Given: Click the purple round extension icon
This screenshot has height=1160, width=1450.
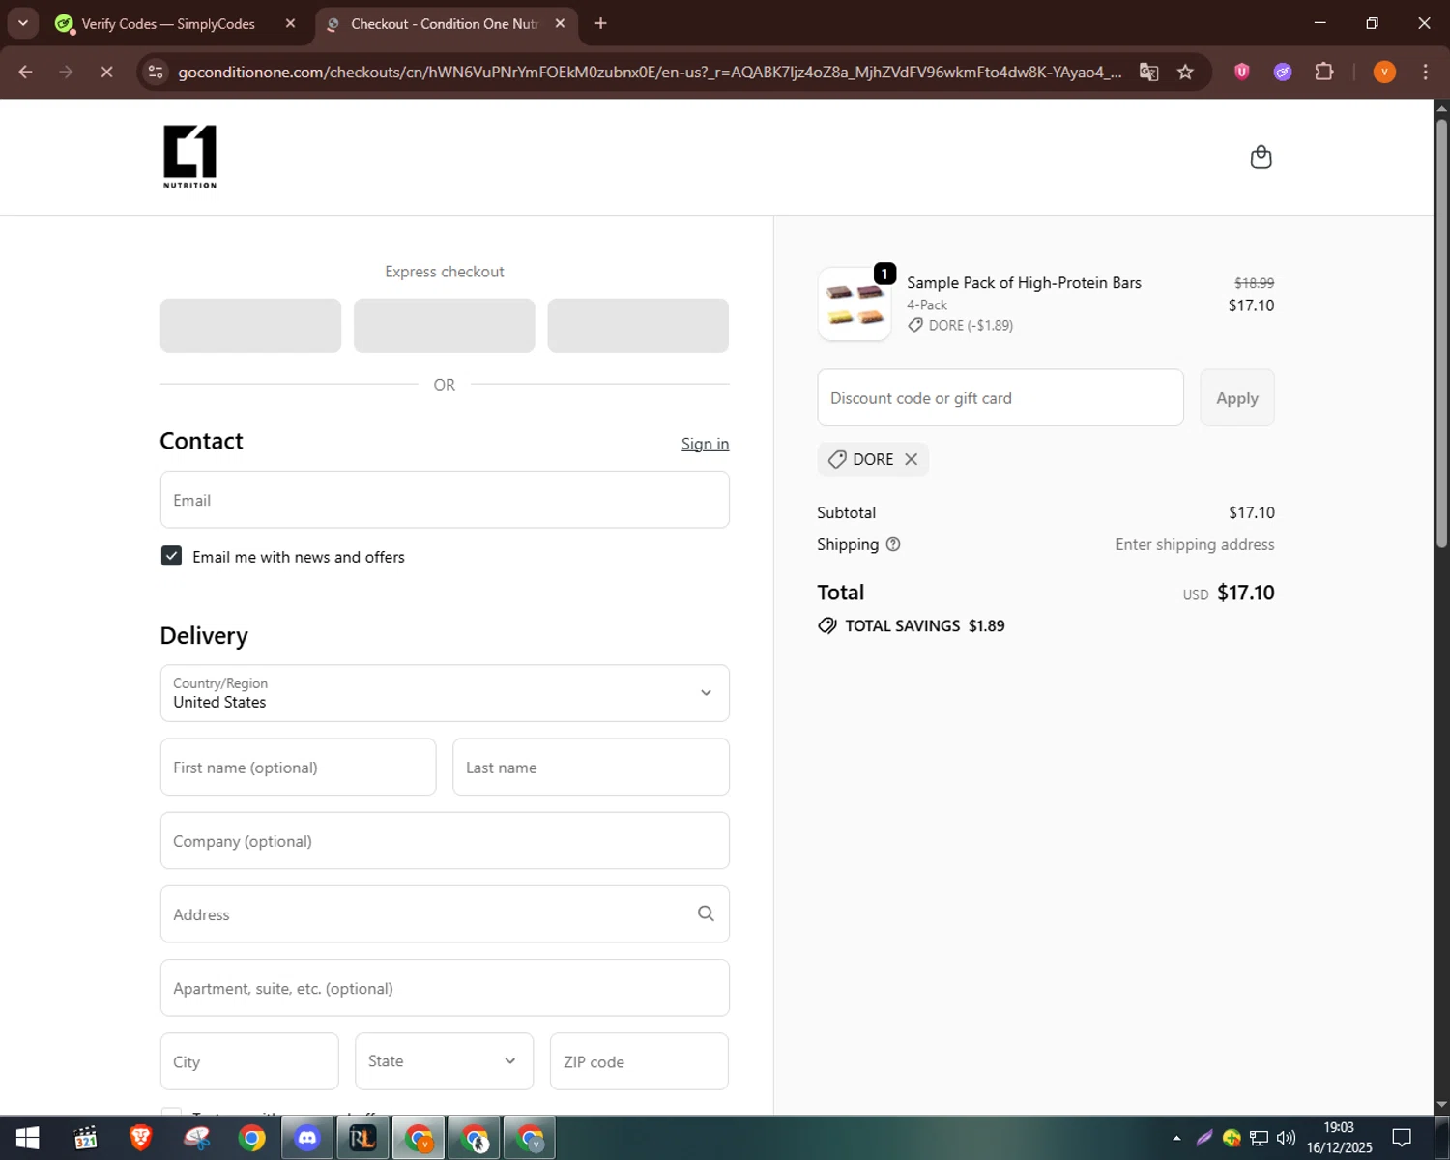Looking at the screenshot, I should (1283, 72).
